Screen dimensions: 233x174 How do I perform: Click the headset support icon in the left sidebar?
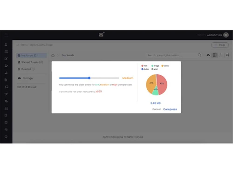(6, 129)
